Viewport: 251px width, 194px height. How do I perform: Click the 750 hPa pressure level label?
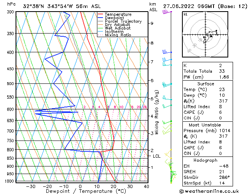tap(11, 141)
